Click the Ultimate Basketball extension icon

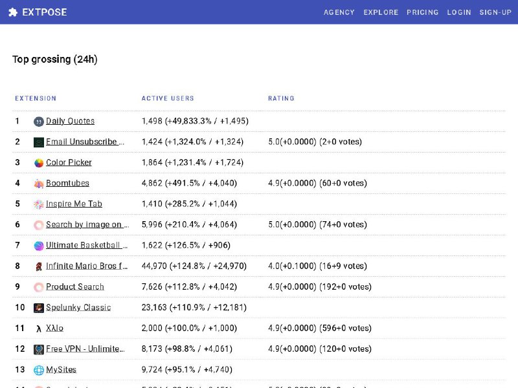click(39, 246)
